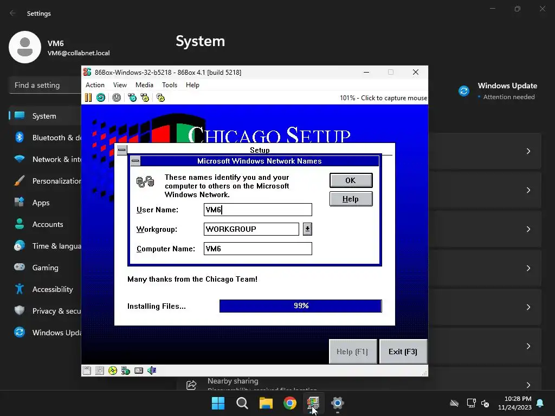This screenshot has height=416, width=555.
Task: Open notification bell in system tray
Action: (540, 403)
